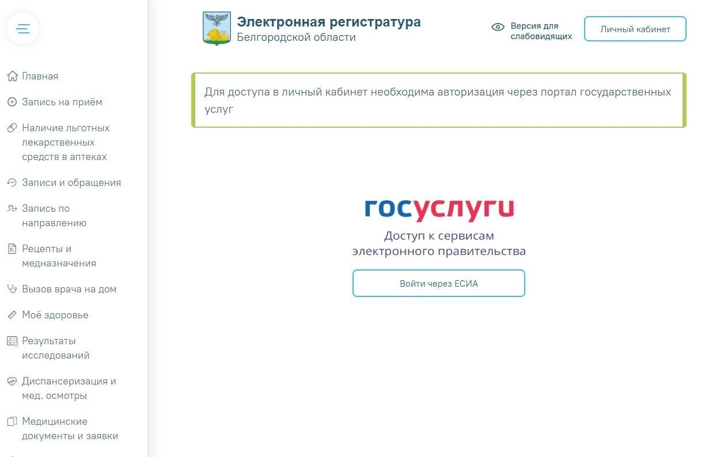Enable low-vision mode via the eye icon
This screenshot has height=457, width=724.
(x=496, y=27)
